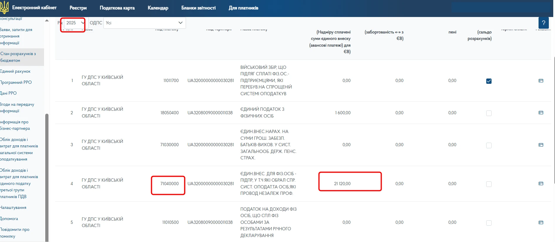
Task: Tick the checkbox for code 71030000 row
Action: (489, 145)
